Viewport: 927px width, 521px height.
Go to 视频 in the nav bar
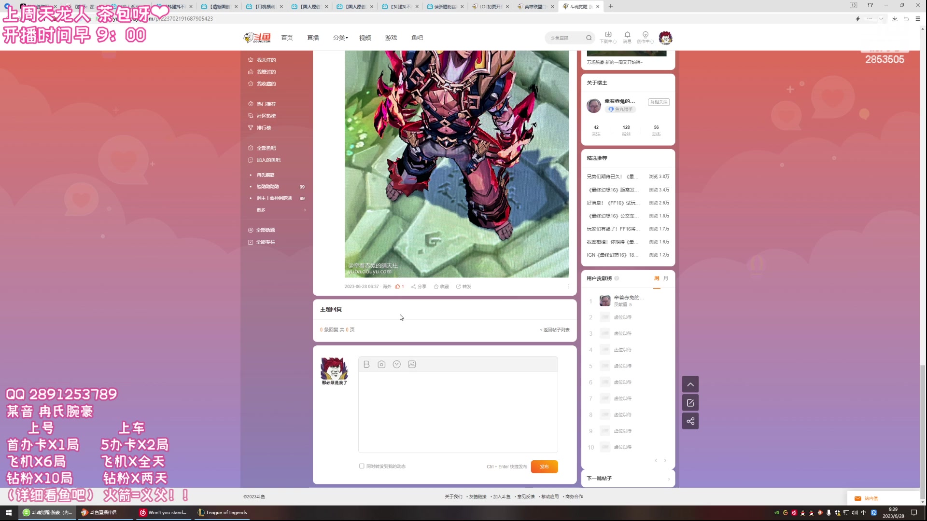[365, 38]
